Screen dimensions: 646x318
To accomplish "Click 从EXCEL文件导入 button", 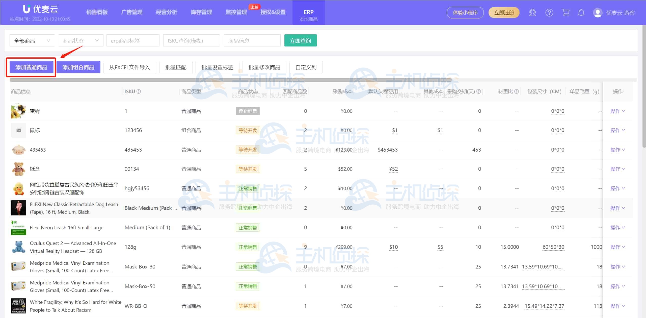I will click(129, 67).
